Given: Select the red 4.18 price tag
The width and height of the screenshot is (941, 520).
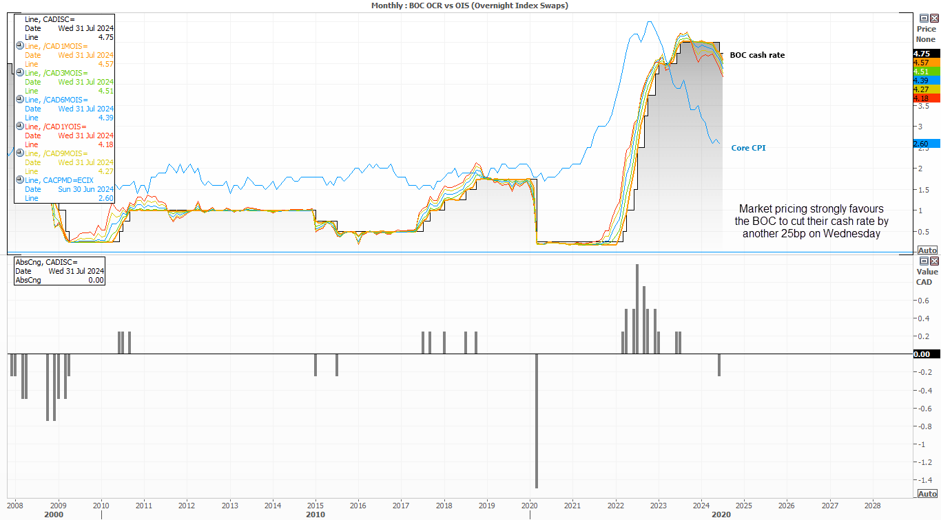Looking at the screenshot, I should [x=926, y=98].
